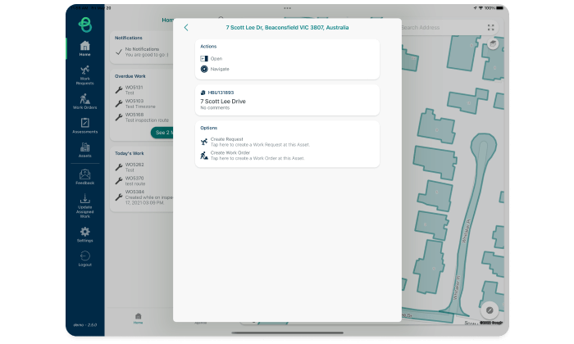Open Settings gear in sidebar
Image resolution: width=574 pixels, height=344 pixels.
pos(84,234)
